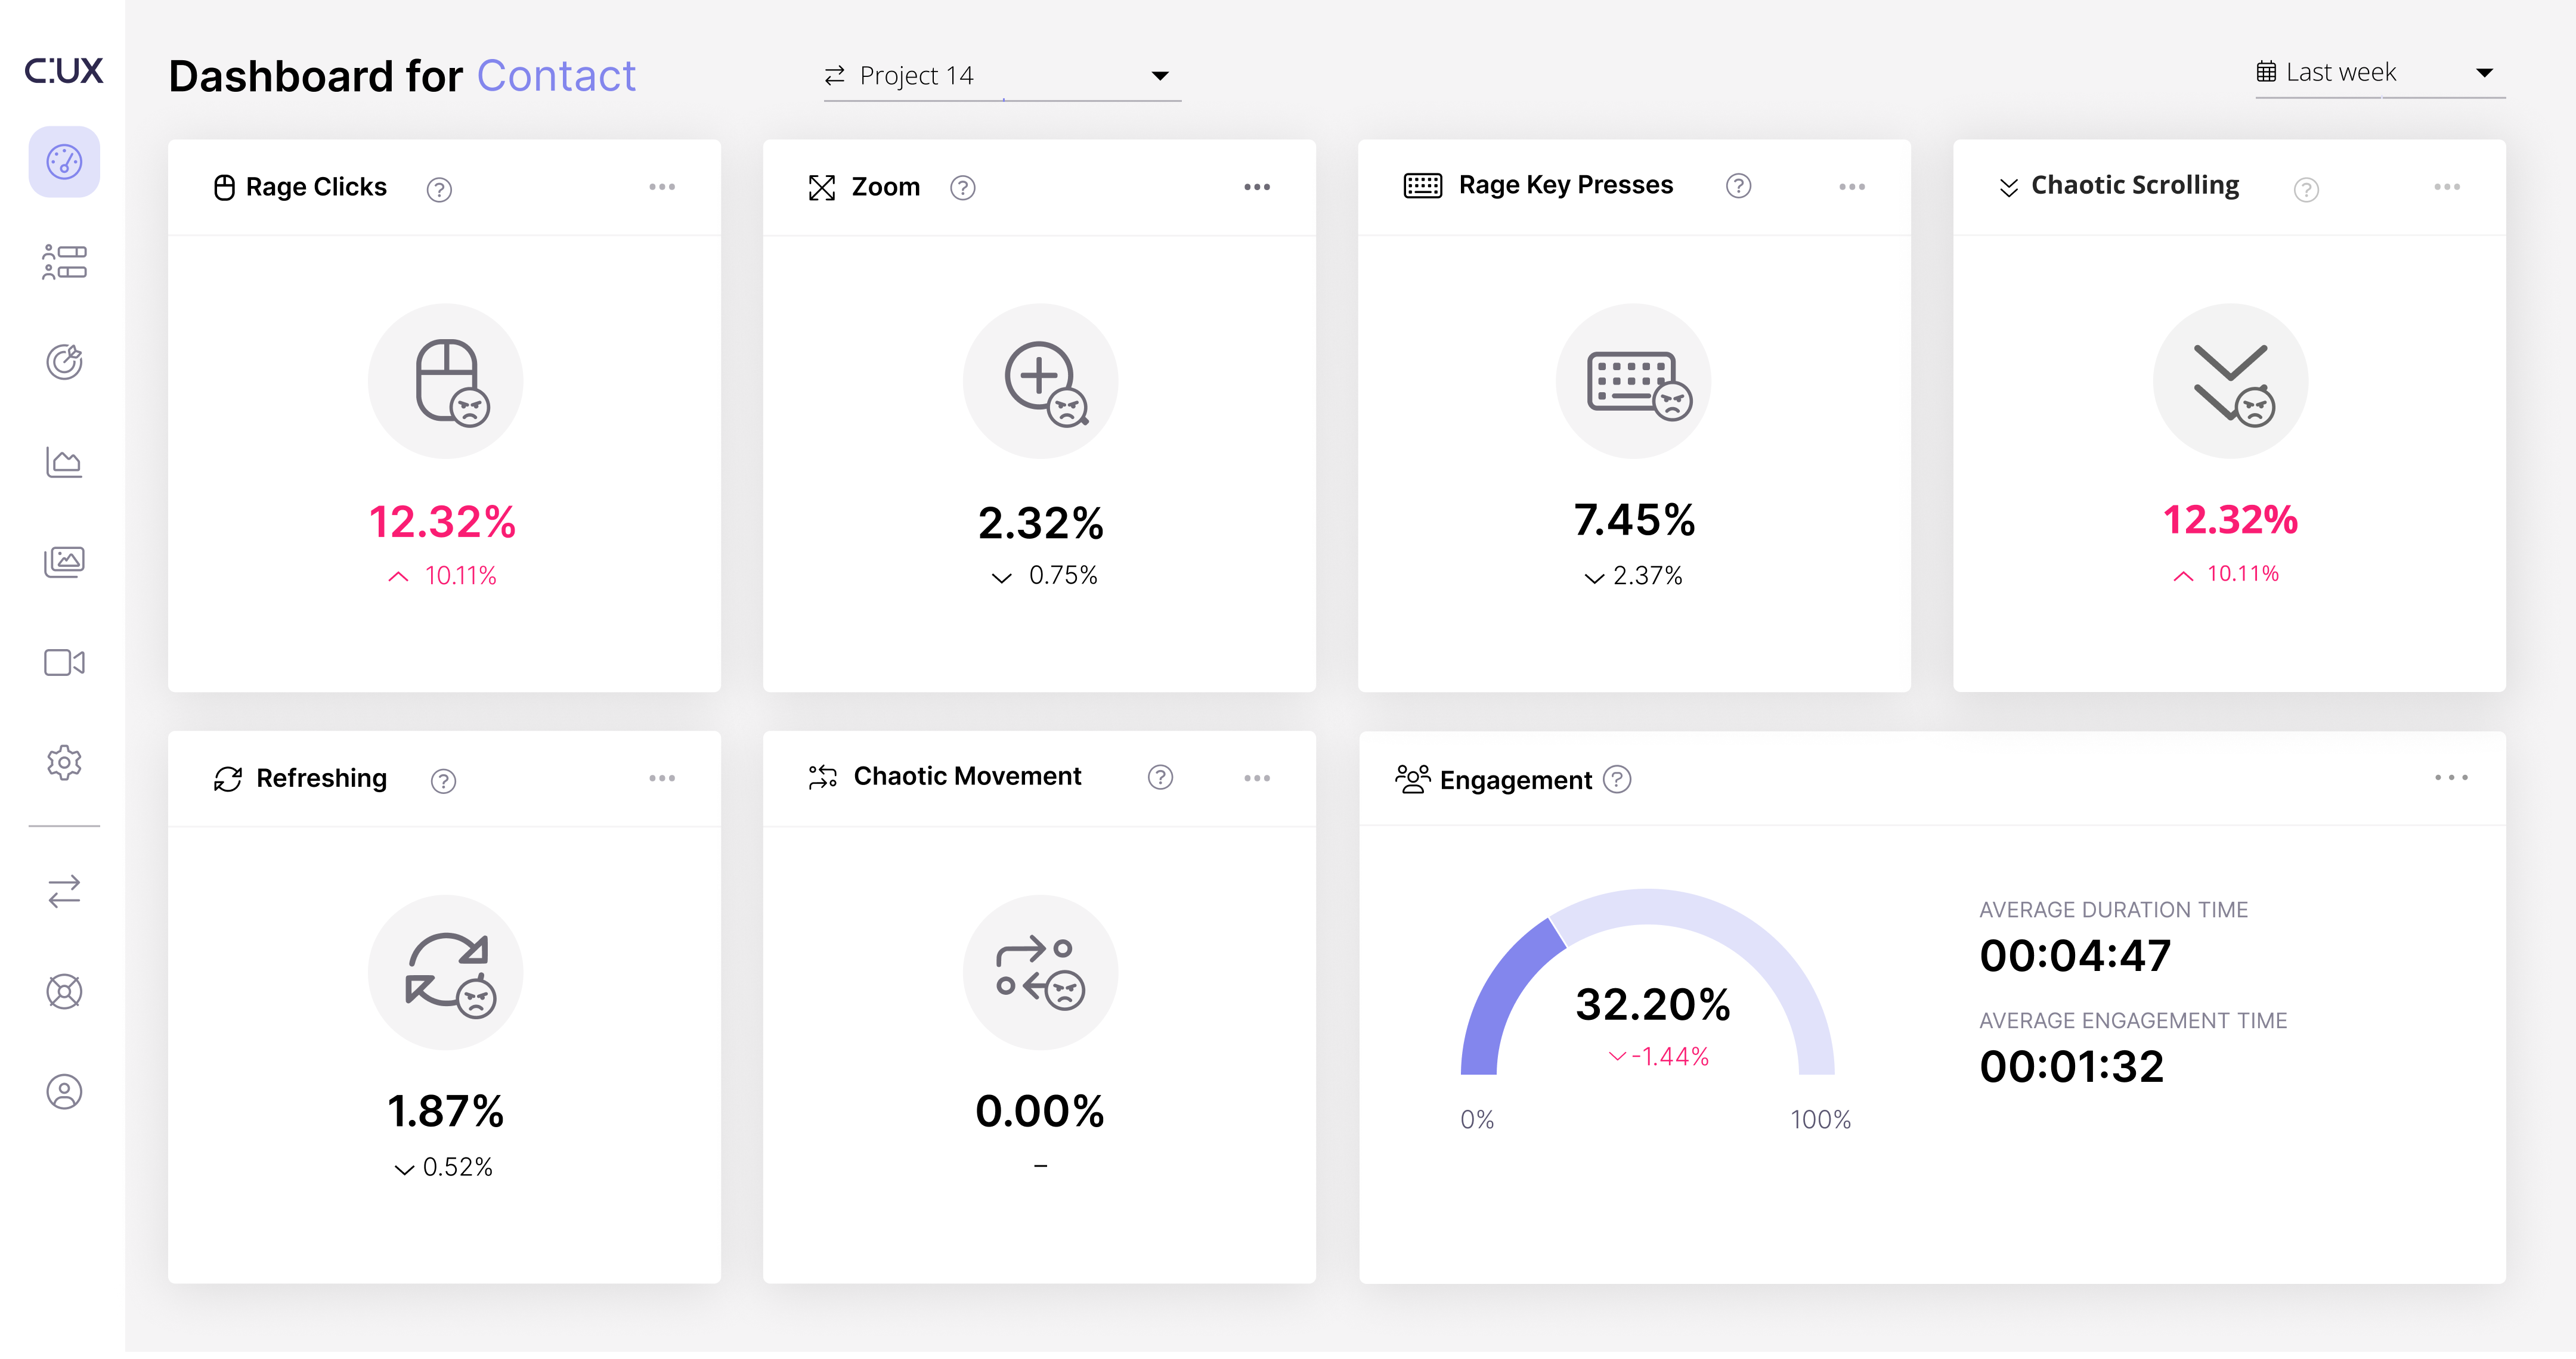Open the user account profile icon

(64, 1091)
